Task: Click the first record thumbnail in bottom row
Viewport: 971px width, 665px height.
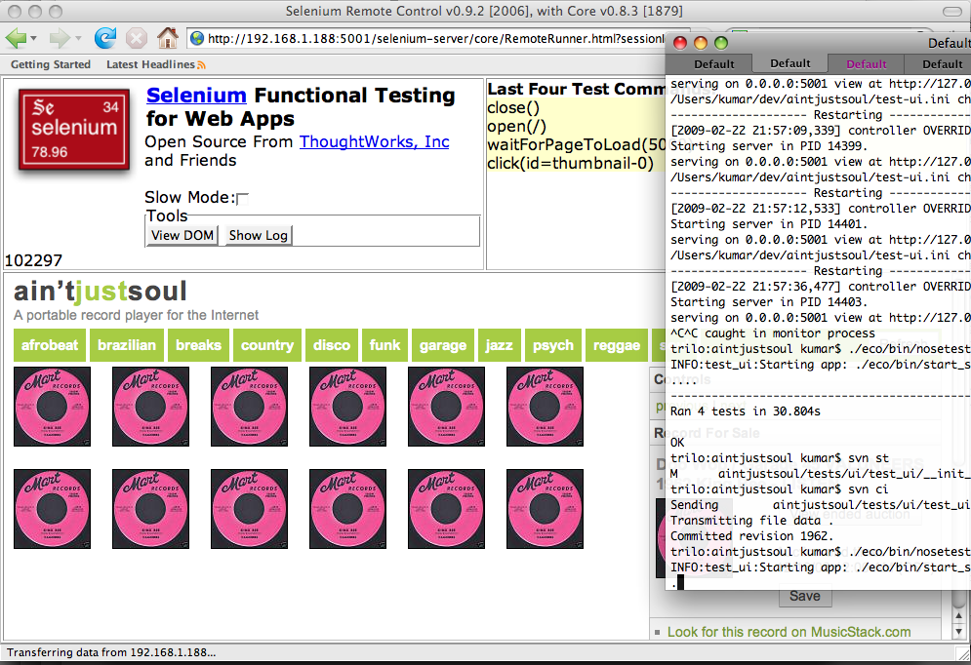Action: (x=52, y=508)
